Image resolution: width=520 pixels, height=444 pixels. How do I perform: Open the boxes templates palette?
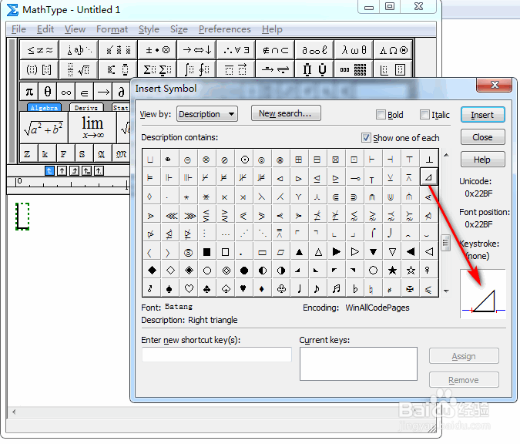click(x=393, y=69)
